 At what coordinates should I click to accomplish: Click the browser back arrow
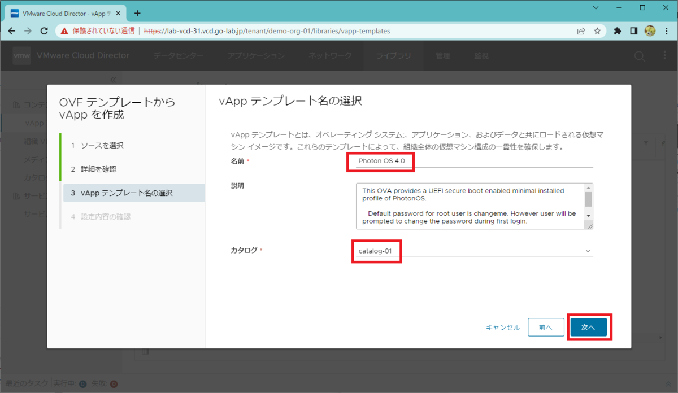pos(12,31)
